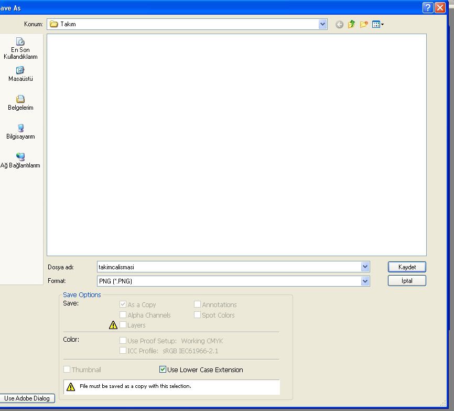This screenshot has height=411, width=454.
Task: Click the İptal cancel button
Action: coord(407,281)
